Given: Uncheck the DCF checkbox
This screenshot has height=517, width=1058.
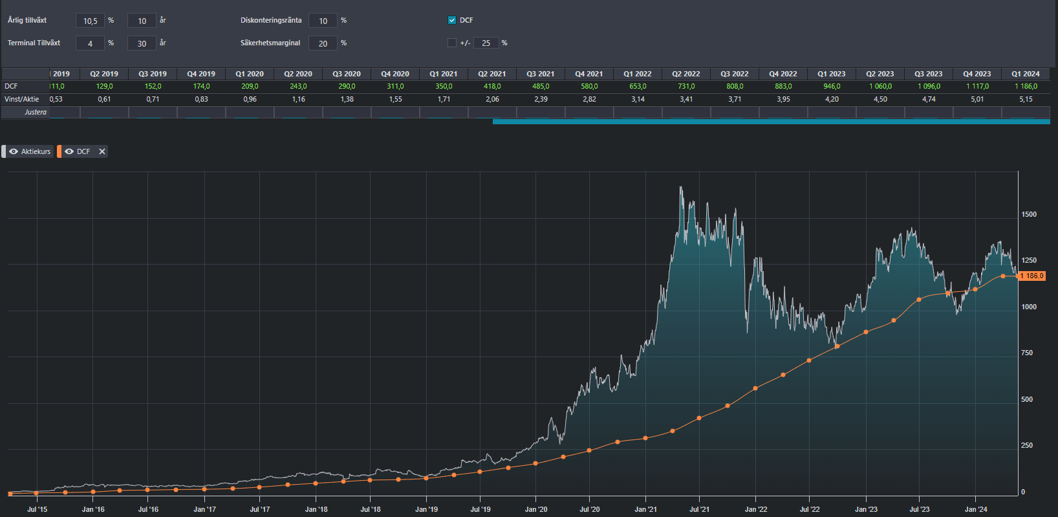Looking at the screenshot, I should click(x=452, y=20).
